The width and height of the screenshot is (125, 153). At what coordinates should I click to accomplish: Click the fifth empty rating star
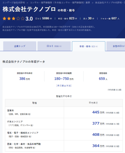pyautogui.click(x=23, y=19)
